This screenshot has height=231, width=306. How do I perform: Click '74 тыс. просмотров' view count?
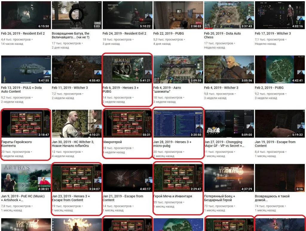tap(270, 206)
